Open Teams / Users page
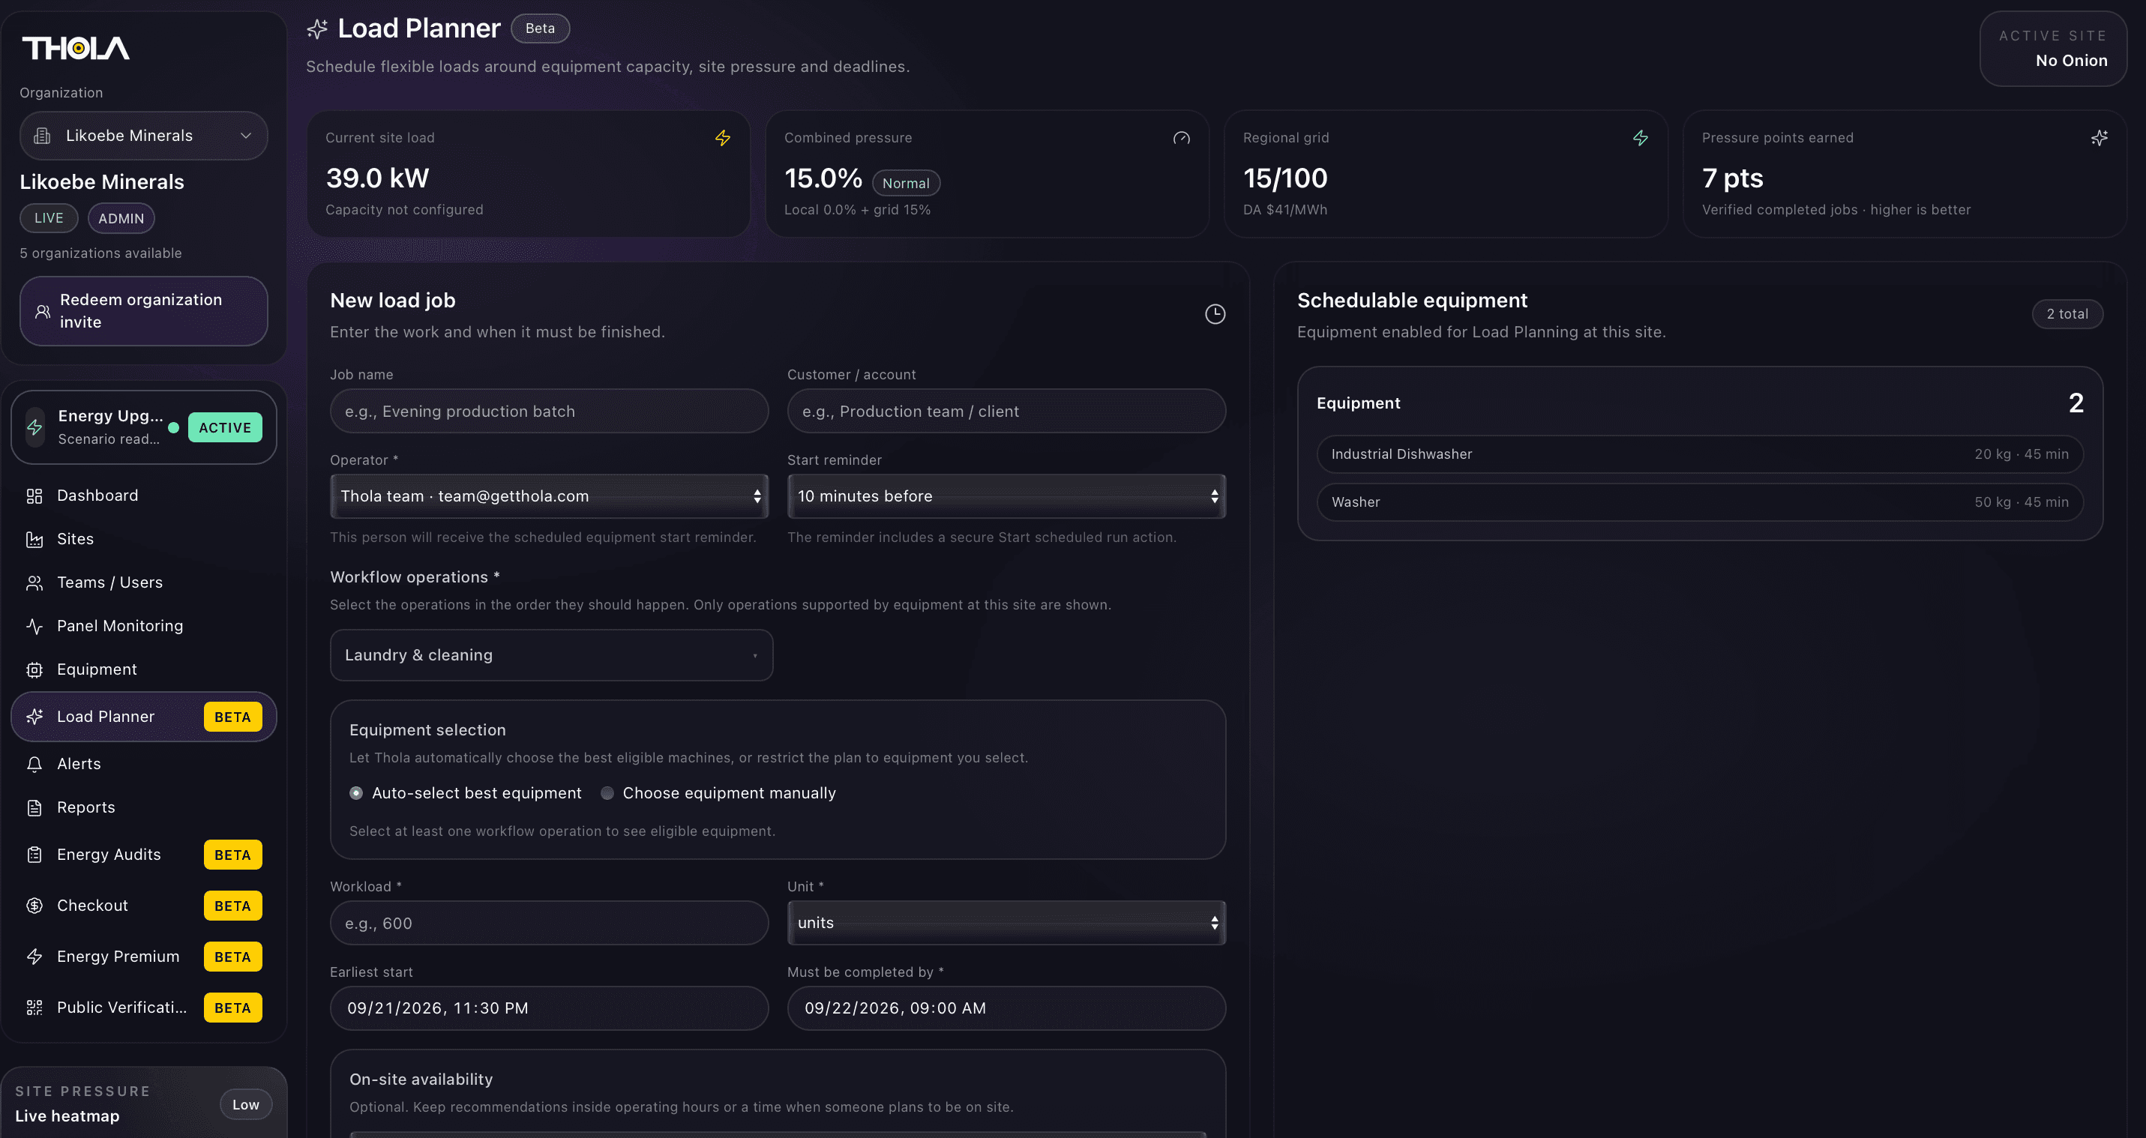 (x=143, y=582)
